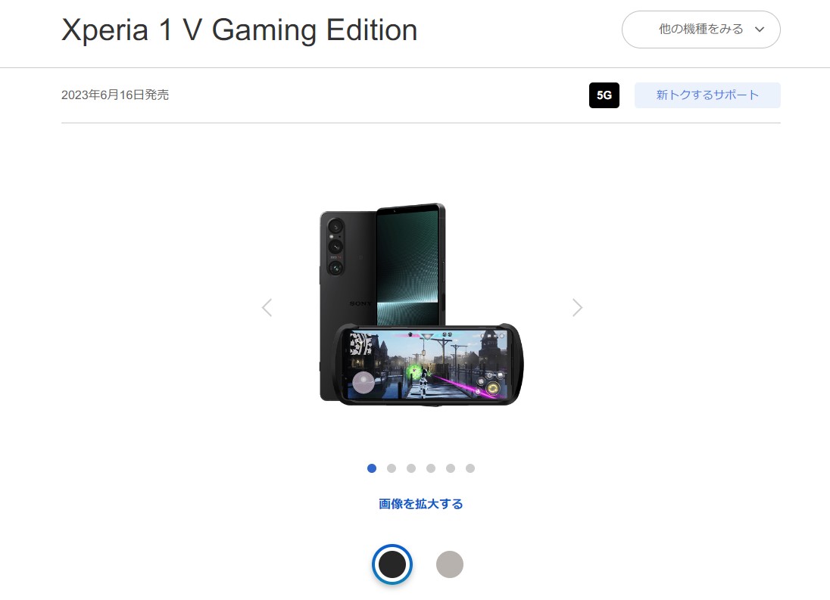The image size is (830, 600).
Task: Click the Xperia phone product image
Action: [422, 304]
